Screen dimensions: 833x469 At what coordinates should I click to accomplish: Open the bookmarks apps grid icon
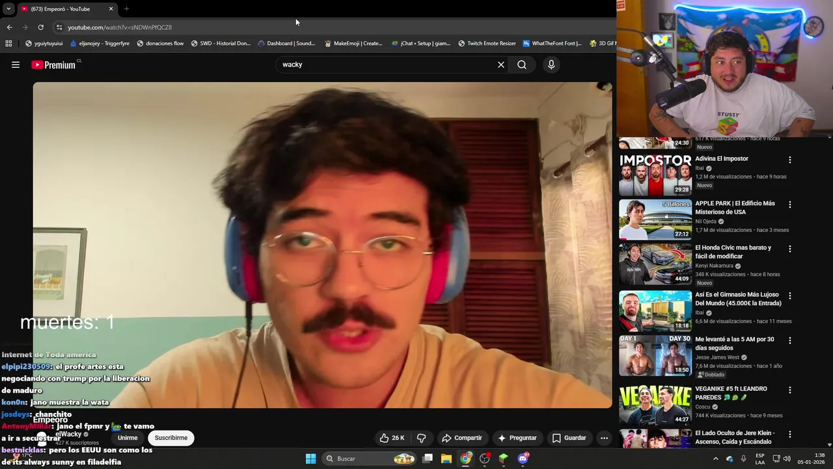tap(8, 44)
